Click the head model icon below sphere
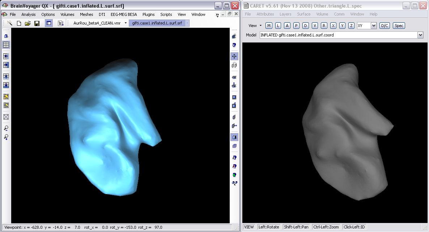This screenshot has width=429, height=232. coord(234,45)
